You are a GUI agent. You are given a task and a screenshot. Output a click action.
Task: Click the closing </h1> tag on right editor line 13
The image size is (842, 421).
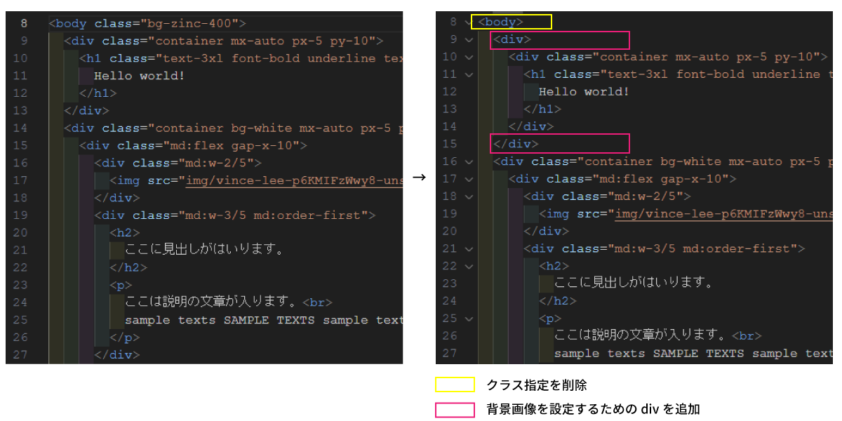click(543, 109)
